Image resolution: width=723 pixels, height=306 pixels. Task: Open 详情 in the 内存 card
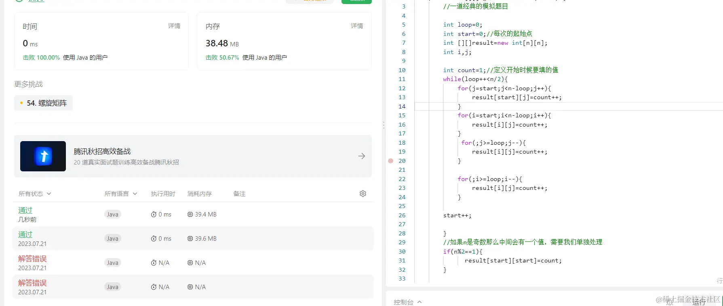tap(357, 26)
